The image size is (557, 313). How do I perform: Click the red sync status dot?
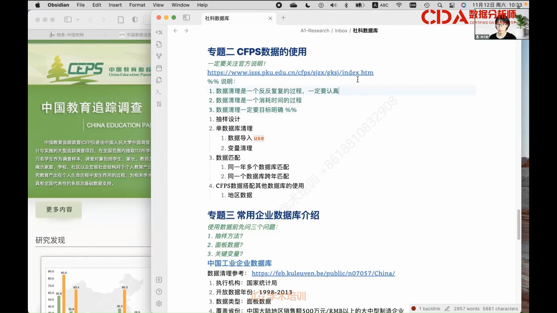coord(414,308)
